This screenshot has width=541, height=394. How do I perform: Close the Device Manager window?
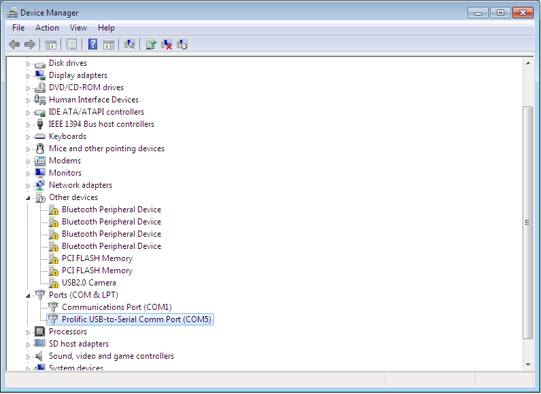pyautogui.click(x=523, y=13)
